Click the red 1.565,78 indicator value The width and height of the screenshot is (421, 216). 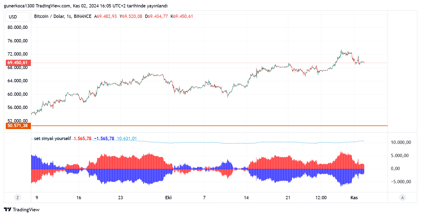(82, 139)
